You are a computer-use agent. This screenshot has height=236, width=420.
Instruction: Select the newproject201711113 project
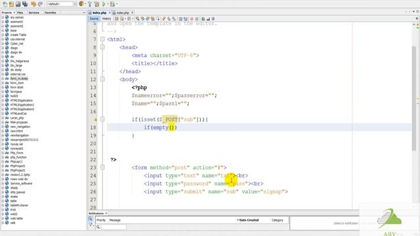(24, 140)
